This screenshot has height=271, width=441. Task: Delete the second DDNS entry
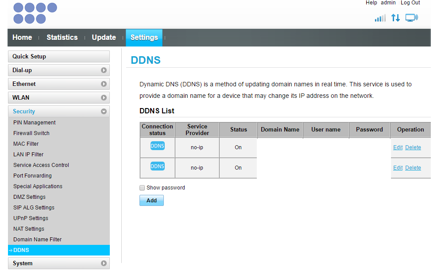point(413,167)
